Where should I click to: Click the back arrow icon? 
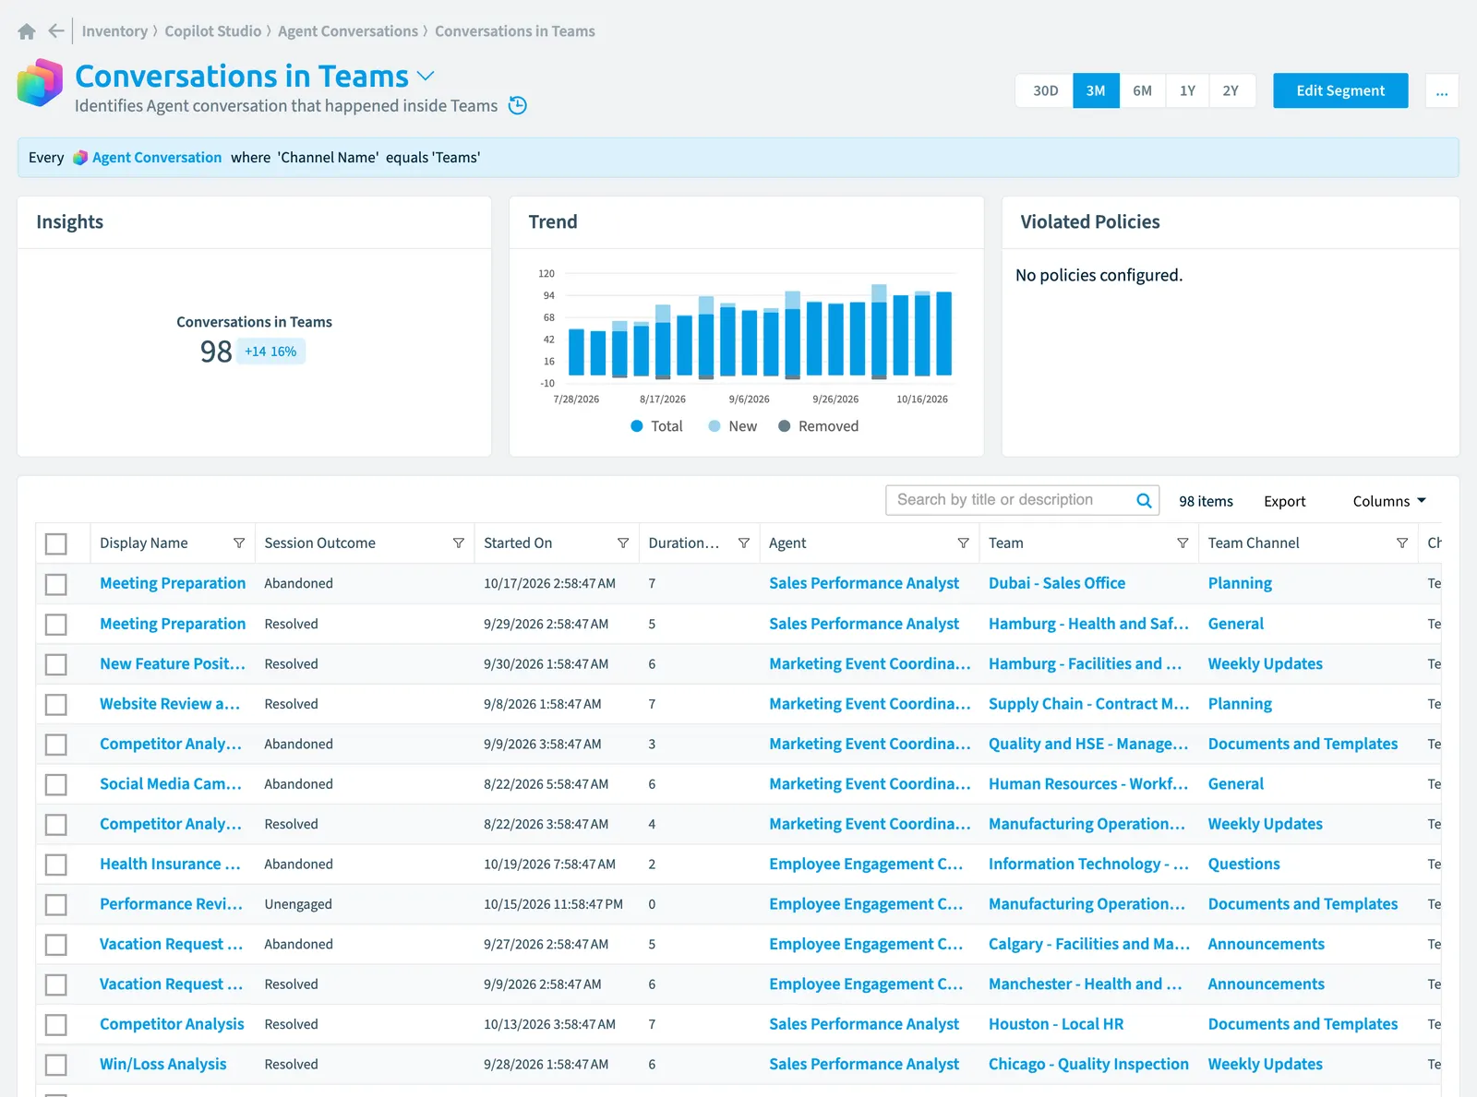[56, 31]
